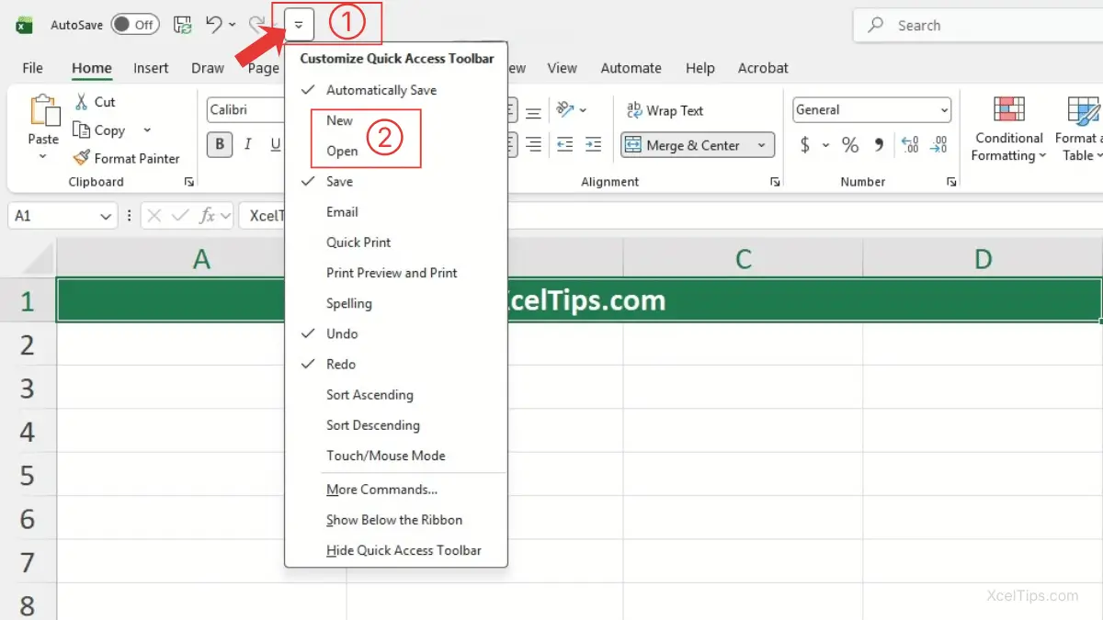Click the Save icon in title bar
This screenshot has height=620, width=1103.
183,25
